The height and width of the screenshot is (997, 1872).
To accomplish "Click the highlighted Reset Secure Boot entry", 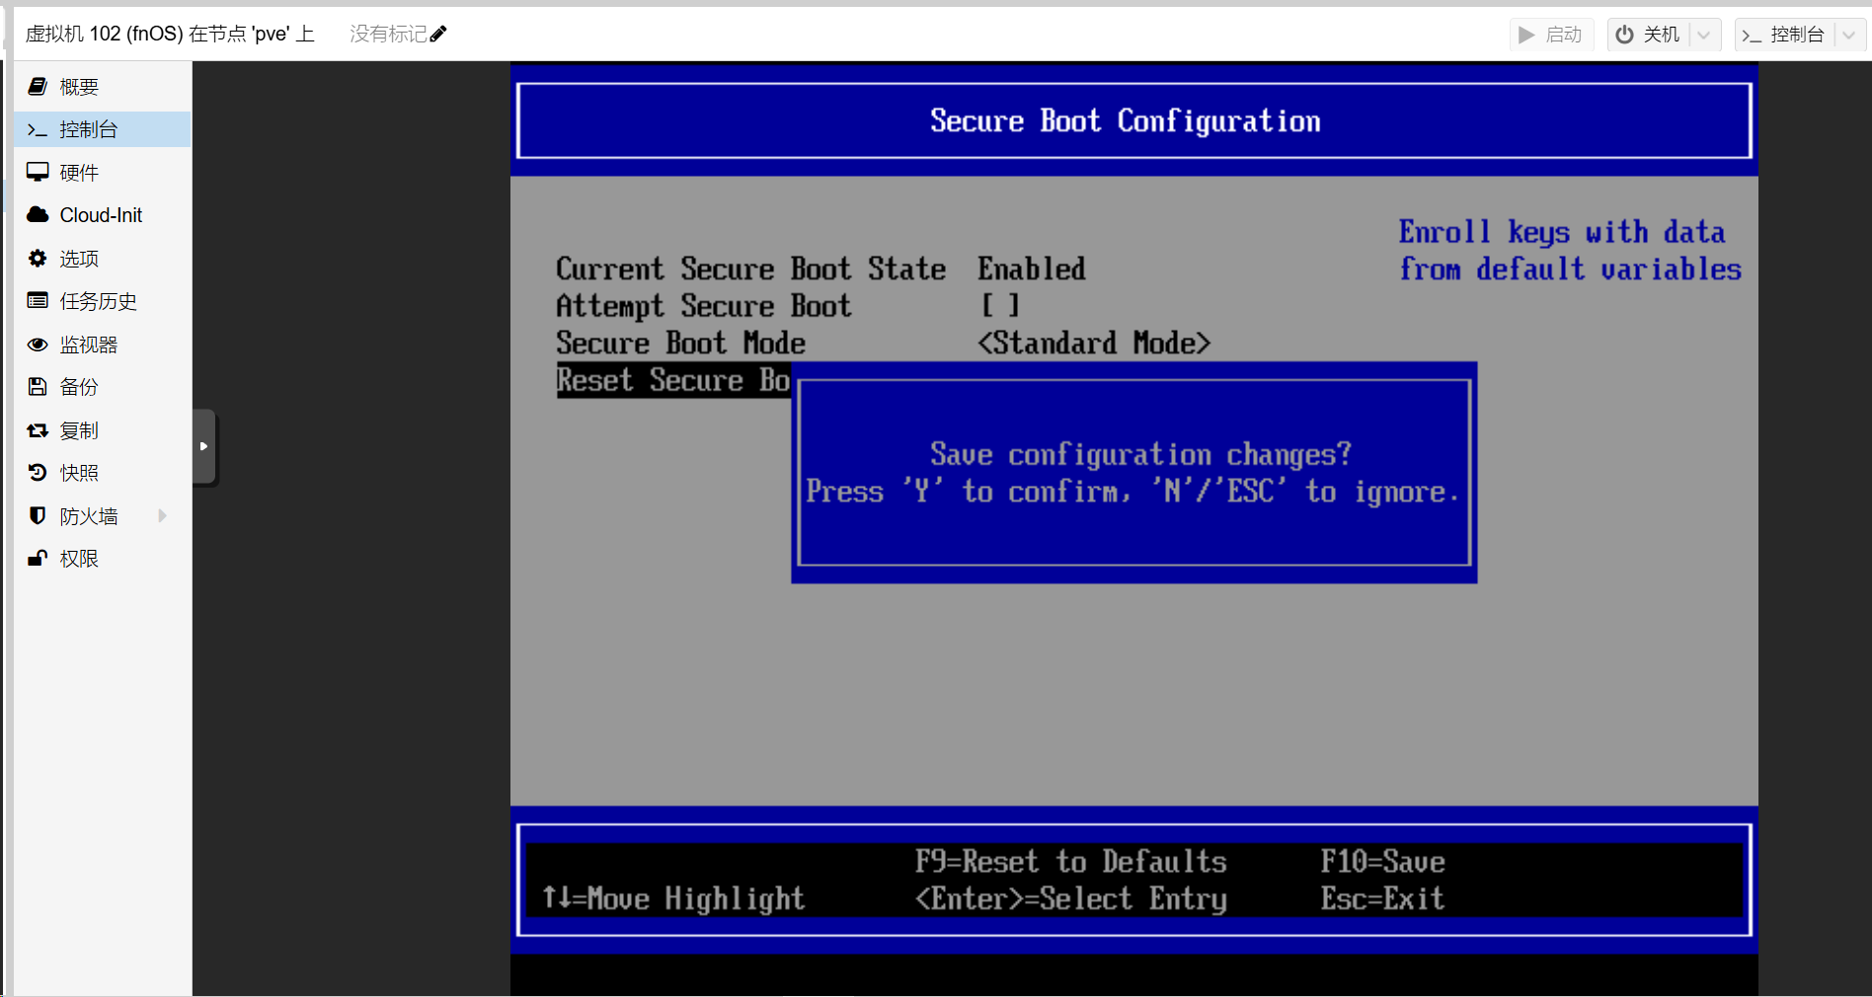I will [x=673, y=380].
